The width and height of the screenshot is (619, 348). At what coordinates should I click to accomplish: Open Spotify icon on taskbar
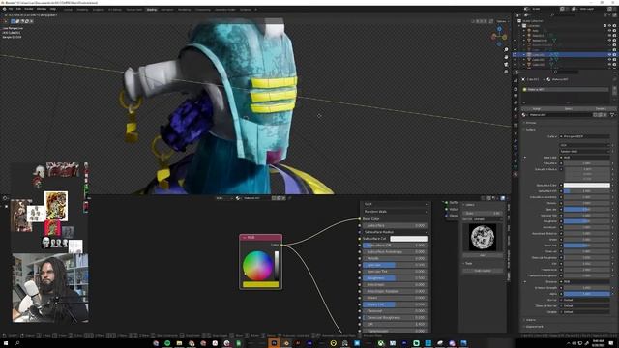click(x=167, y=343)
